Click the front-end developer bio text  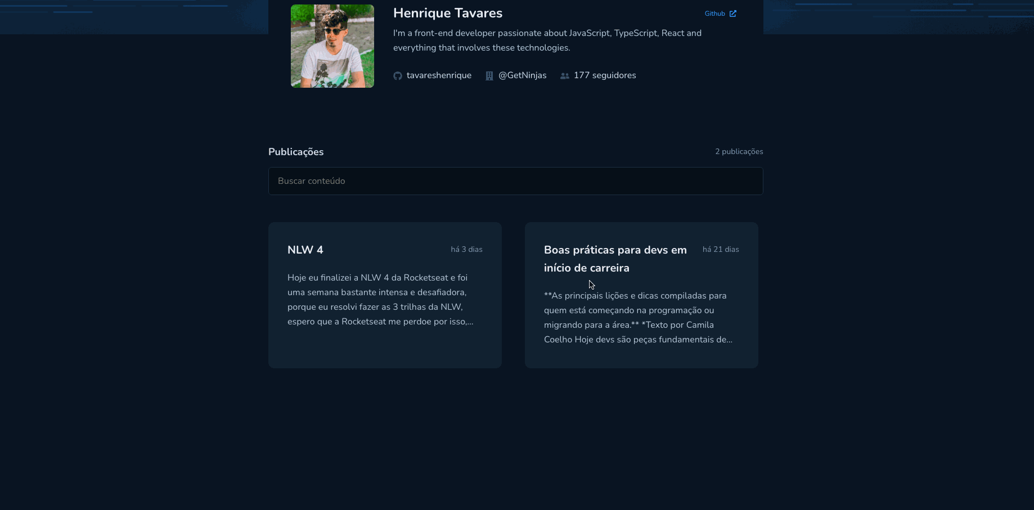pyautogui.click(x=547, y=40)
